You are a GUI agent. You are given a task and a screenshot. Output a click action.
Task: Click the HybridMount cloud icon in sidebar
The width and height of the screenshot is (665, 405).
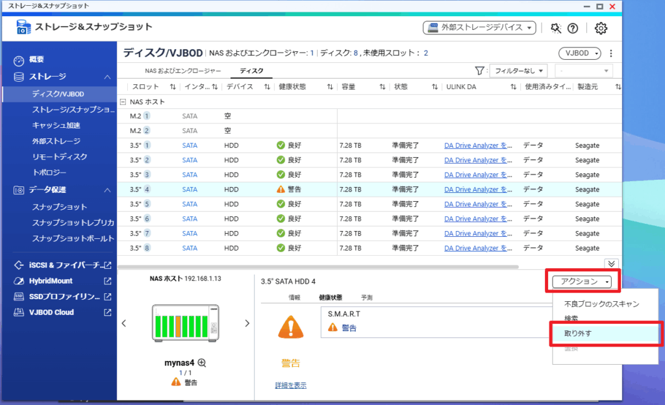[x=19, y=281]
